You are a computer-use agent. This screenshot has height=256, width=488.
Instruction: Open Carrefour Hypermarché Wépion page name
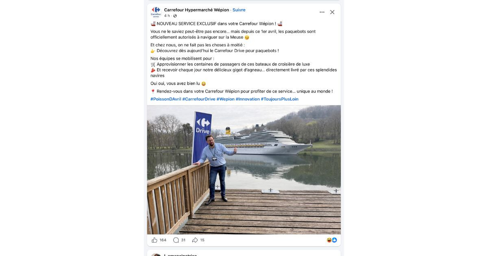coord(196,10)
